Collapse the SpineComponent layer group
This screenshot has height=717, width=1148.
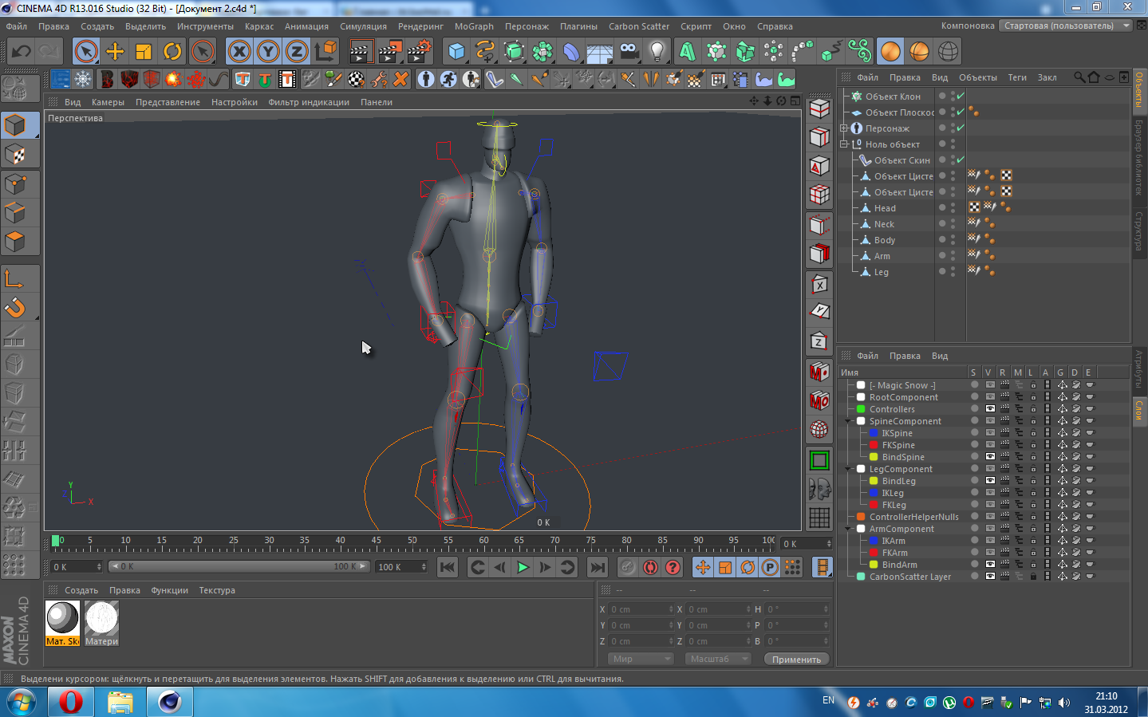[848, 421]
